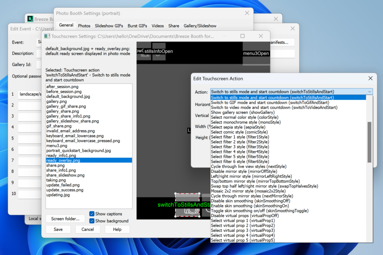The height and width of the screenshot is (255, 383).
Task: Select gif_share.png in the list
Action: tap(89, 126)
